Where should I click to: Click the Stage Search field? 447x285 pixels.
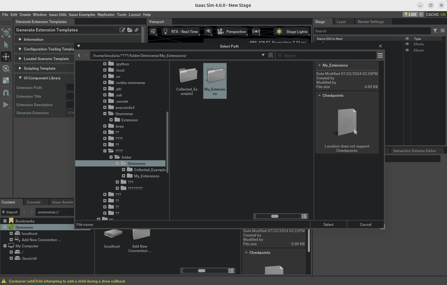click(x=372, y=31)
